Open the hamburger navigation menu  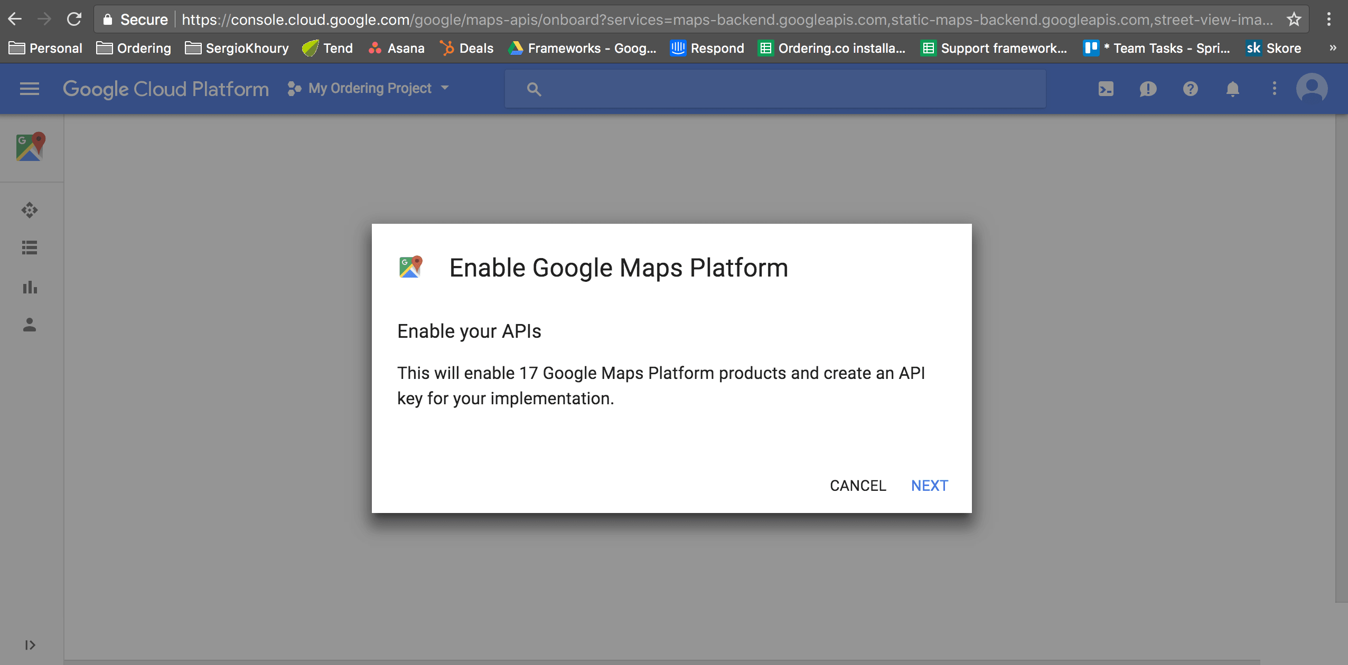coord(30,89)
